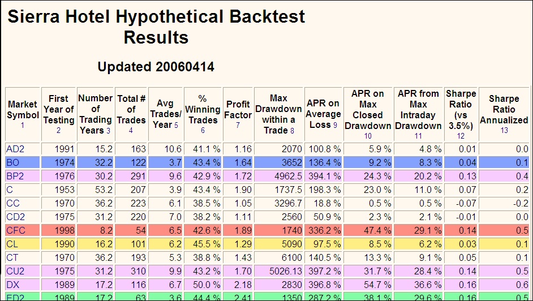
Task: Open the BO market symbol link
Action: 12,162
